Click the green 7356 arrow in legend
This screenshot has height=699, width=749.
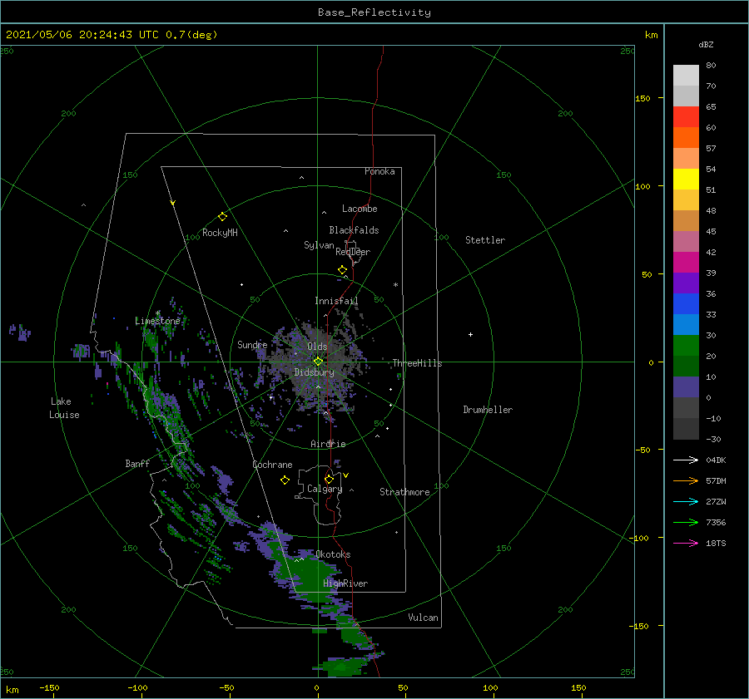(686, 523)
